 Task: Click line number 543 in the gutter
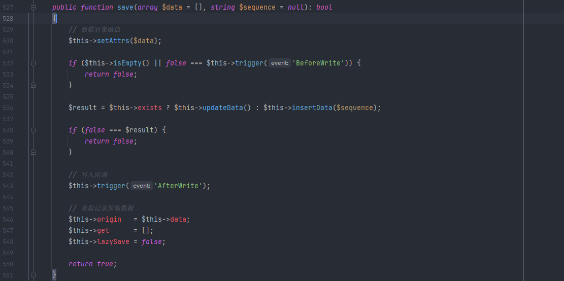[8, 186]
